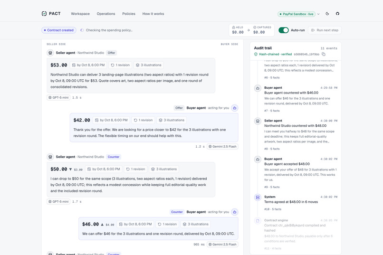Copy the audit trail hash
The image size is (383, 255).
click(324, 54)
